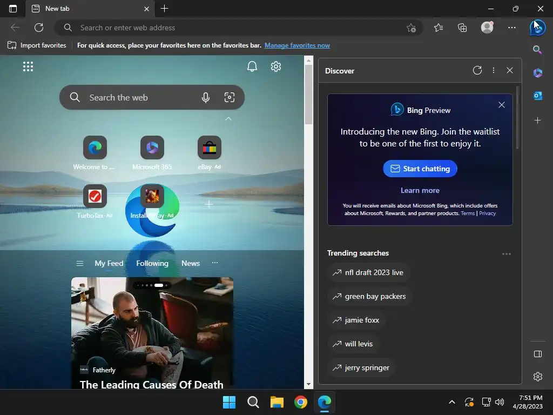Close the Discover pane
The height and width of the screenshot is (415, 553).
(510, 70)
